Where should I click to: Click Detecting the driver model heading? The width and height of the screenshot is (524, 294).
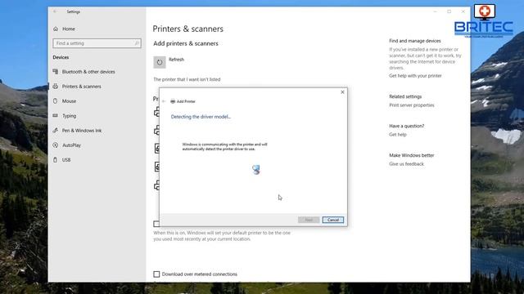[201, 117]
